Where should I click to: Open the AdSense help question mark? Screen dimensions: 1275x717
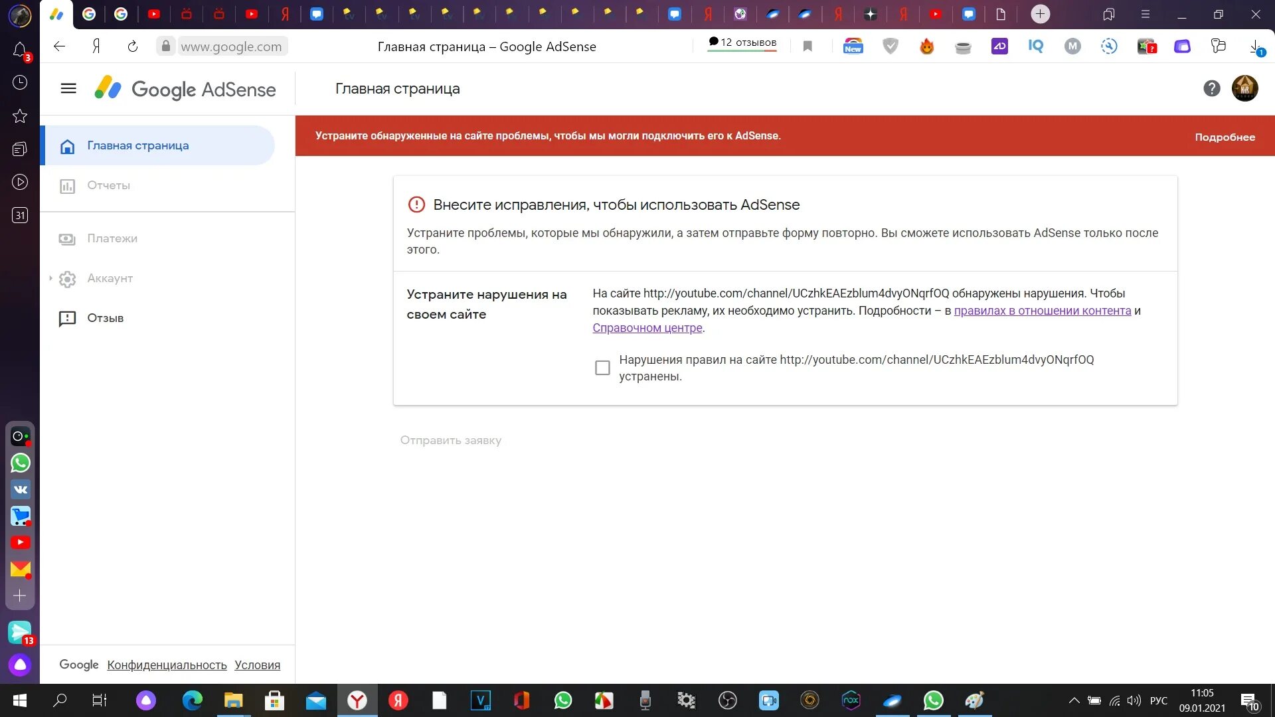click(1211, 88)
